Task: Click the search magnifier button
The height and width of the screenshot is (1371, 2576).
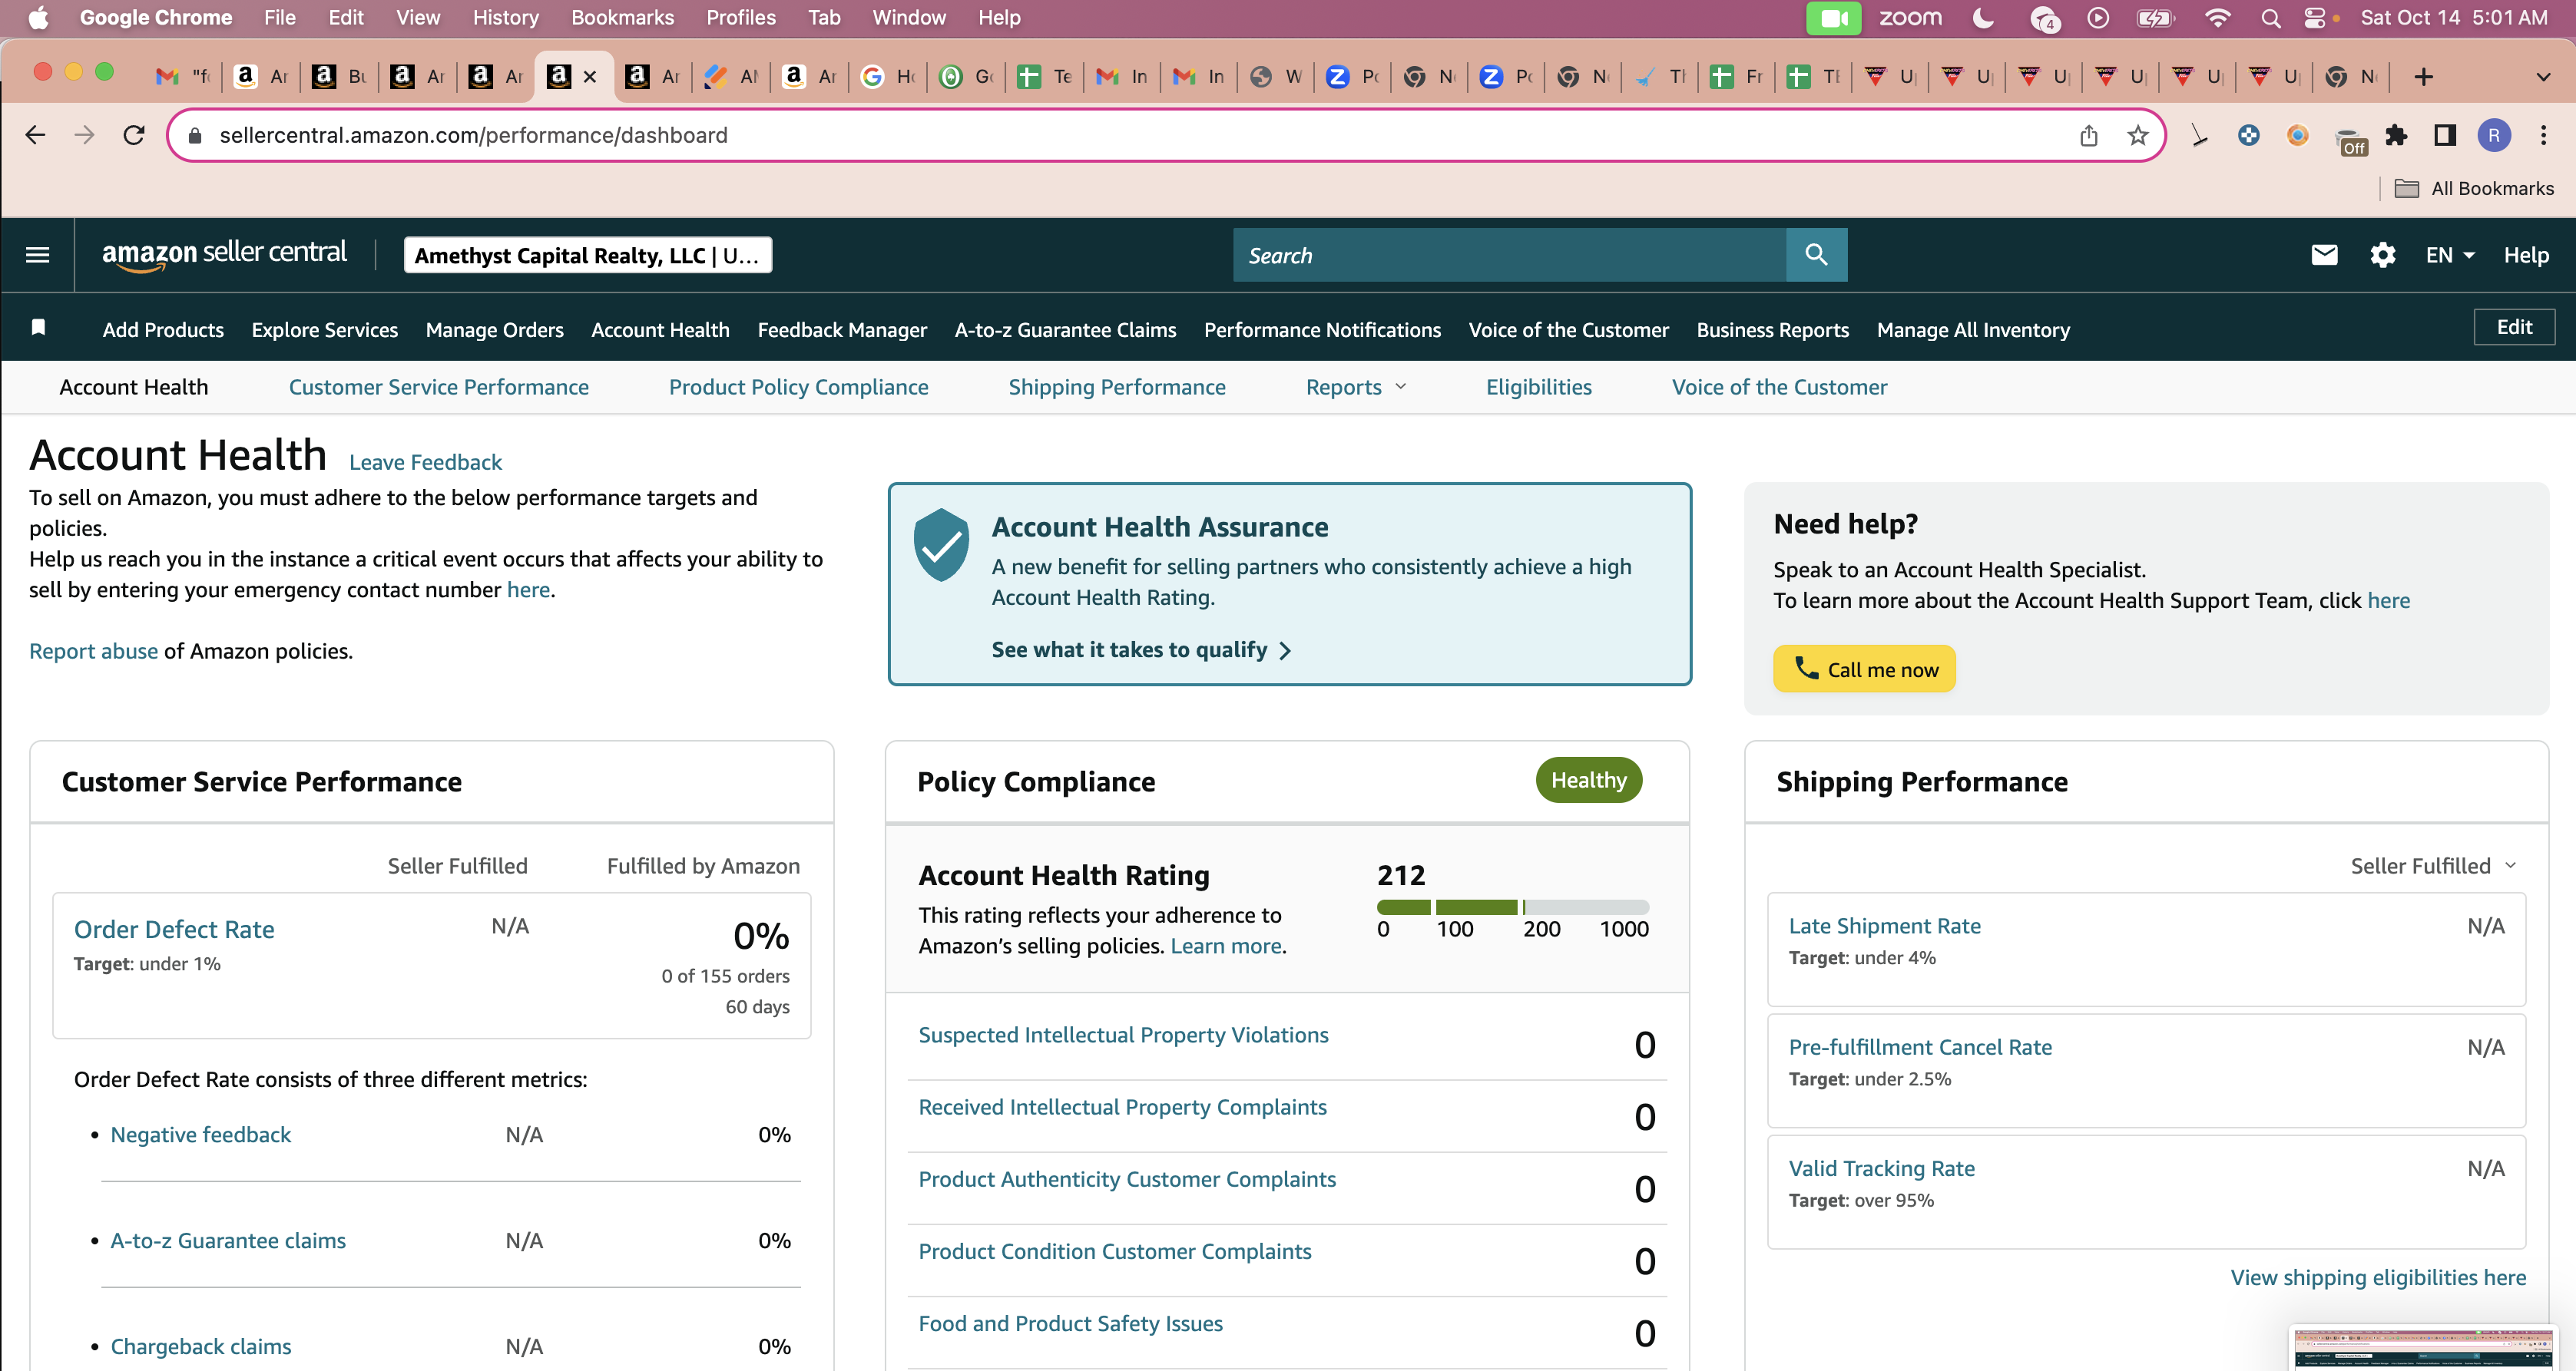Action: (1816, 255)
